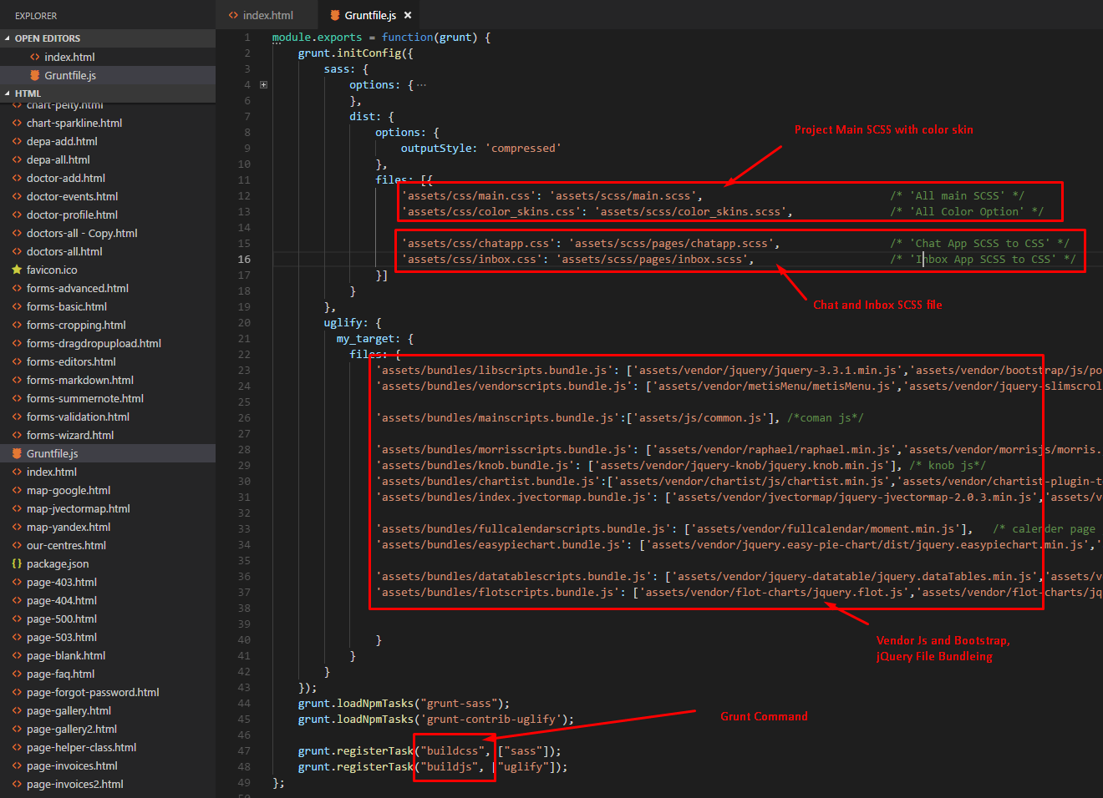Click the HTML icon beside doctor-profile.html

click(17, 215)
